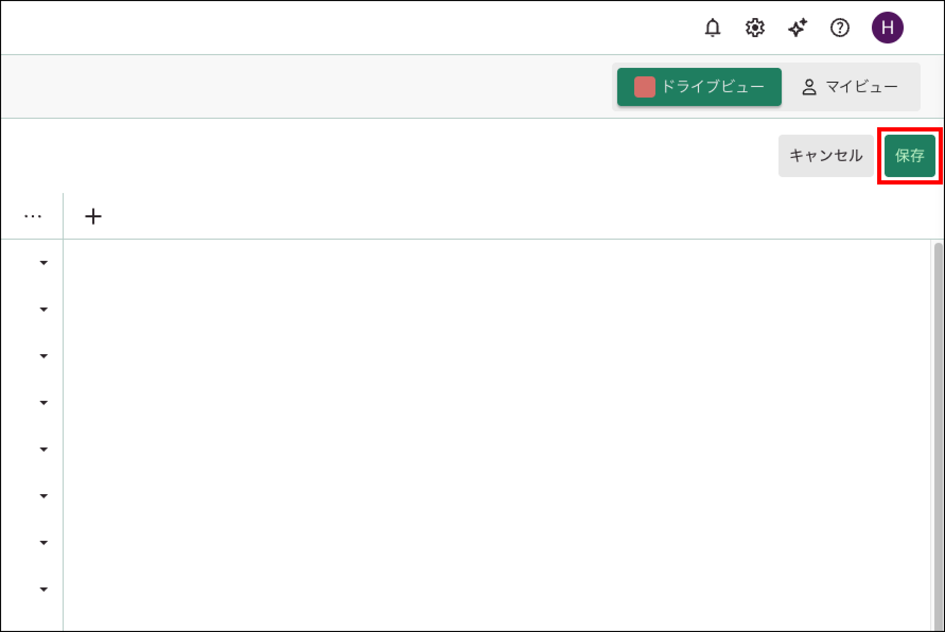
Task: Open the fifth row dropdown arrow
Action: (44, 449)
